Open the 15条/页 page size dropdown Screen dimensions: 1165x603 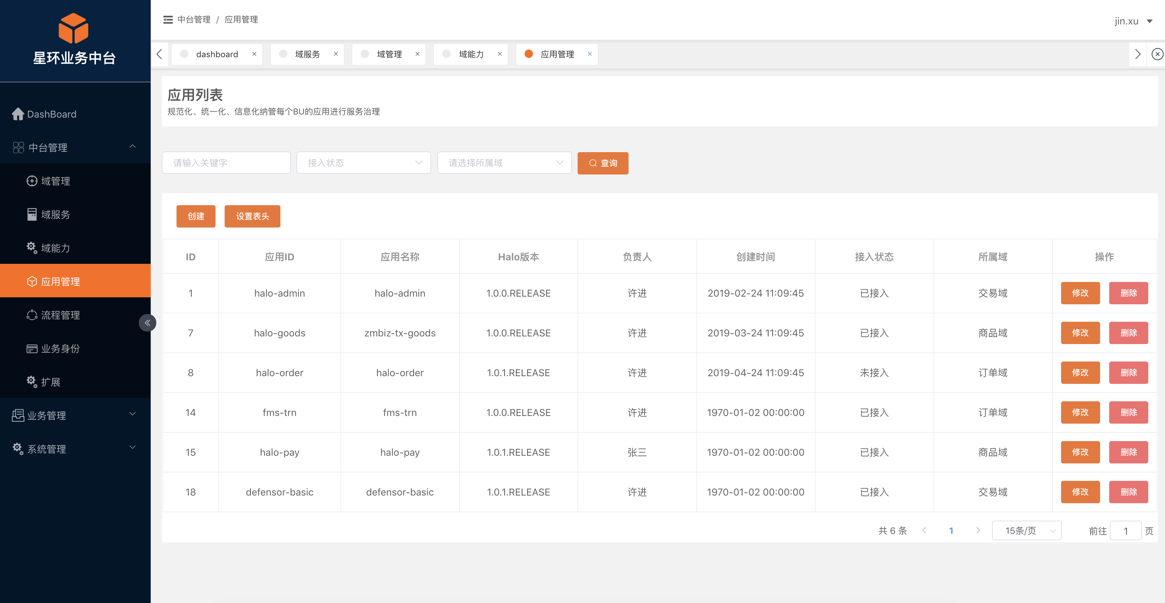[1027, 531]
